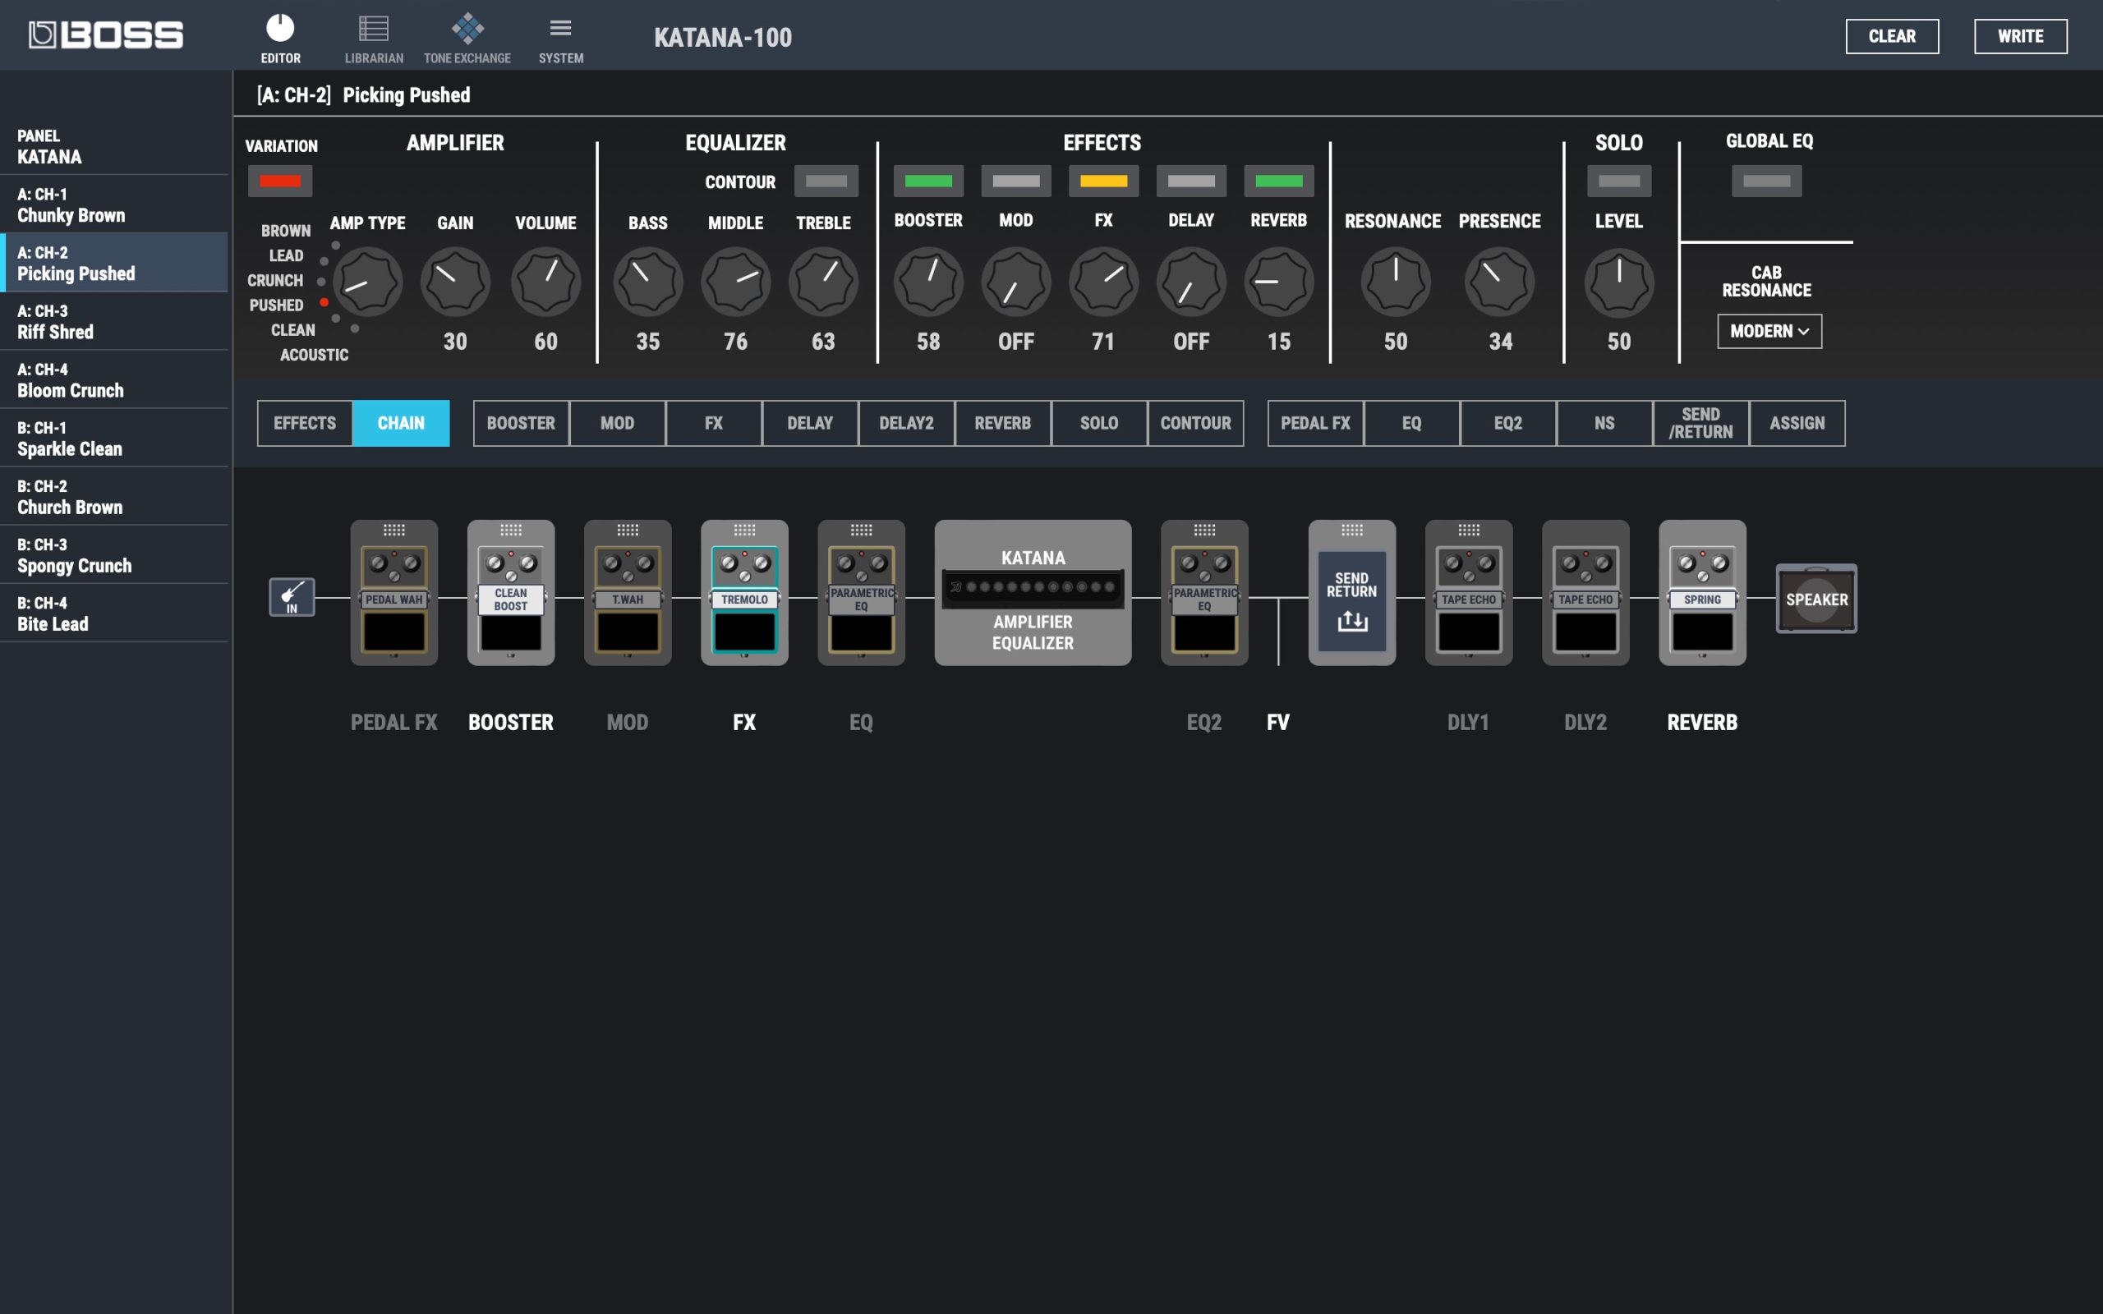Select the Speaker cabinet block
The width and height of the screenshot is (2103, 1314).
1816,599
